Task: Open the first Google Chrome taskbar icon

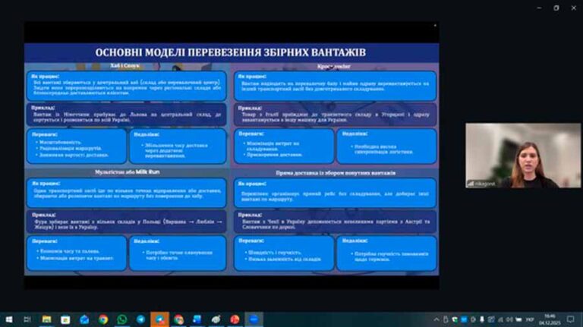Action: (x=103, y=319)
